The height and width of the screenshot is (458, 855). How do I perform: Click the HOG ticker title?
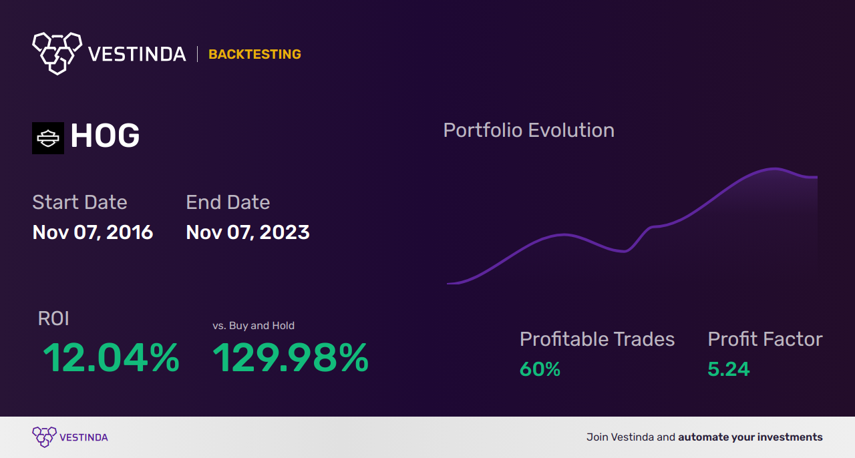(x=105, y=137)
